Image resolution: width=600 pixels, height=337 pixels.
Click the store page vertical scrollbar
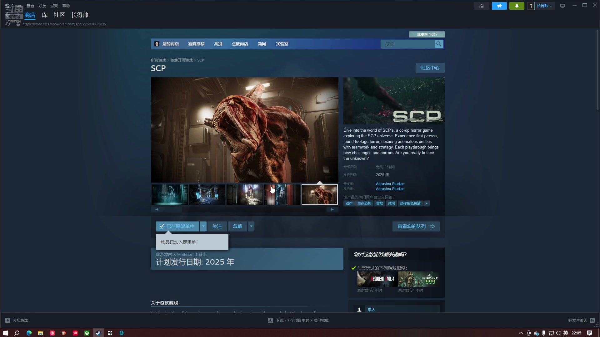pos(597,70)
